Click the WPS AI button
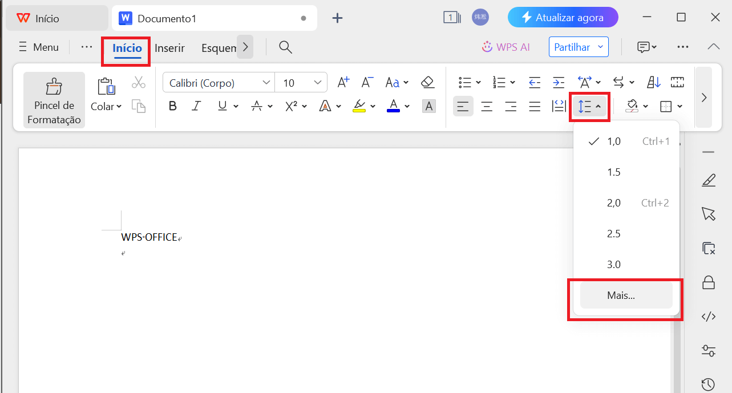This screenshot has width=732, height=393. [x=506, y=47]
